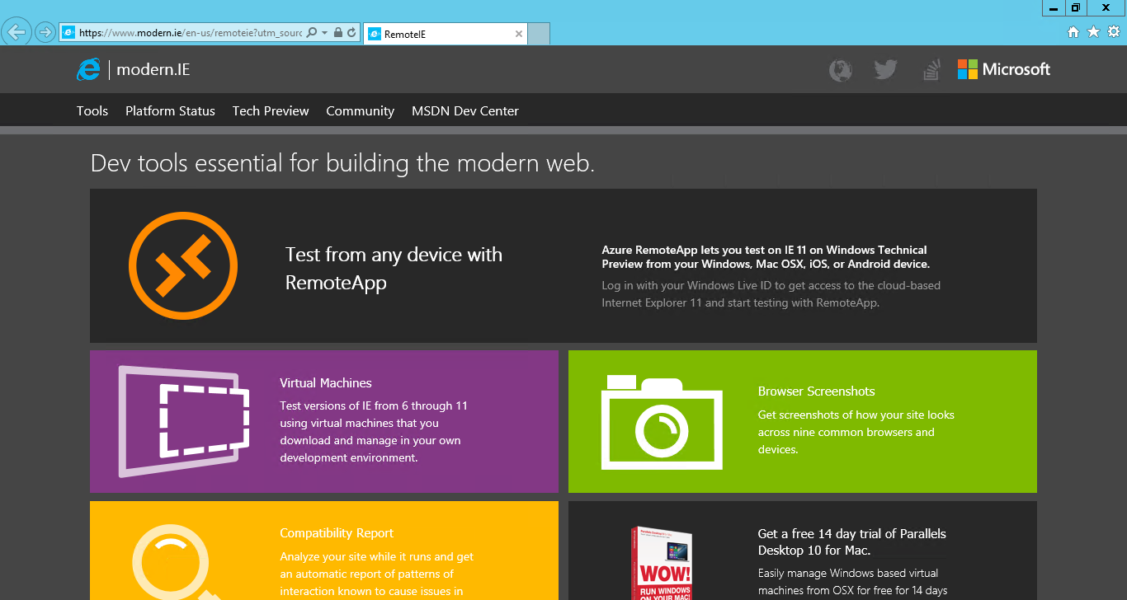Refresh the page with the reload icon
This screenshot has width=1127, height=600.
351,33
